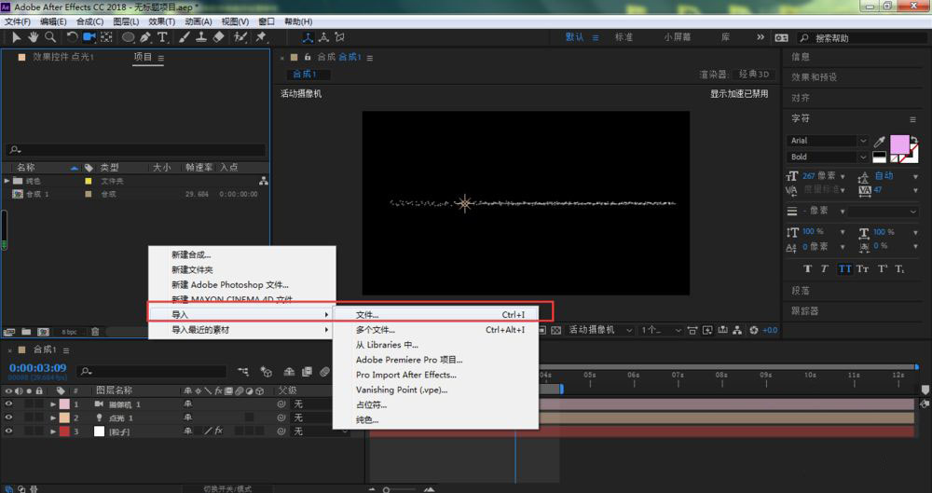932x493 pixels.
Task: Select the Puppet Pin tool
Action: click(261, 37)
